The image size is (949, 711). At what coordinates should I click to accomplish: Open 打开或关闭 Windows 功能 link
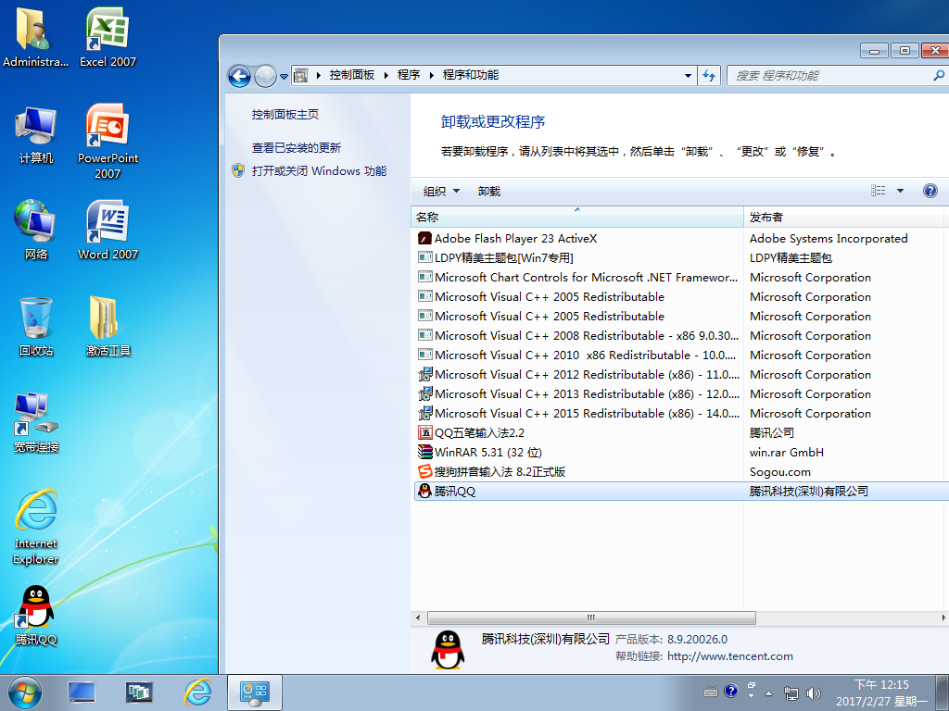319,171
